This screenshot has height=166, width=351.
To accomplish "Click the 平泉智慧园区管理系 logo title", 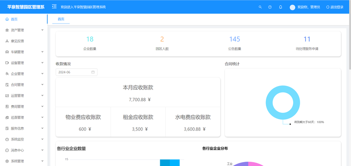I will 26,7.
